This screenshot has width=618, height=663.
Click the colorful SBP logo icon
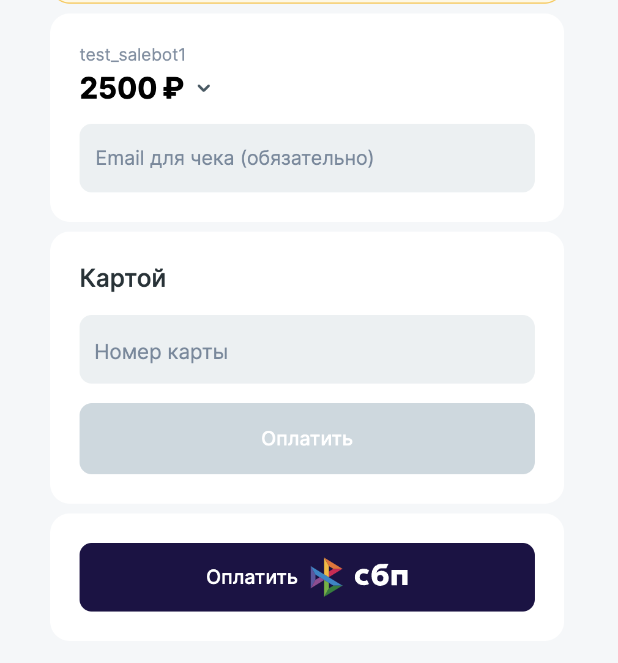(x=326, y=577)
